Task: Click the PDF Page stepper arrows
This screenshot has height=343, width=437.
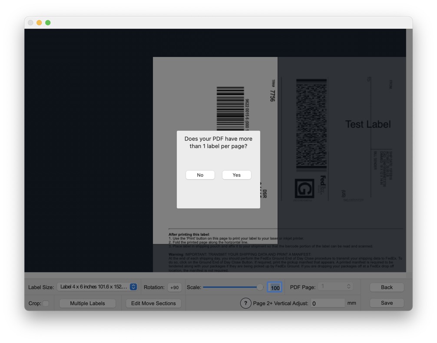Action: (x=348, y=287)
